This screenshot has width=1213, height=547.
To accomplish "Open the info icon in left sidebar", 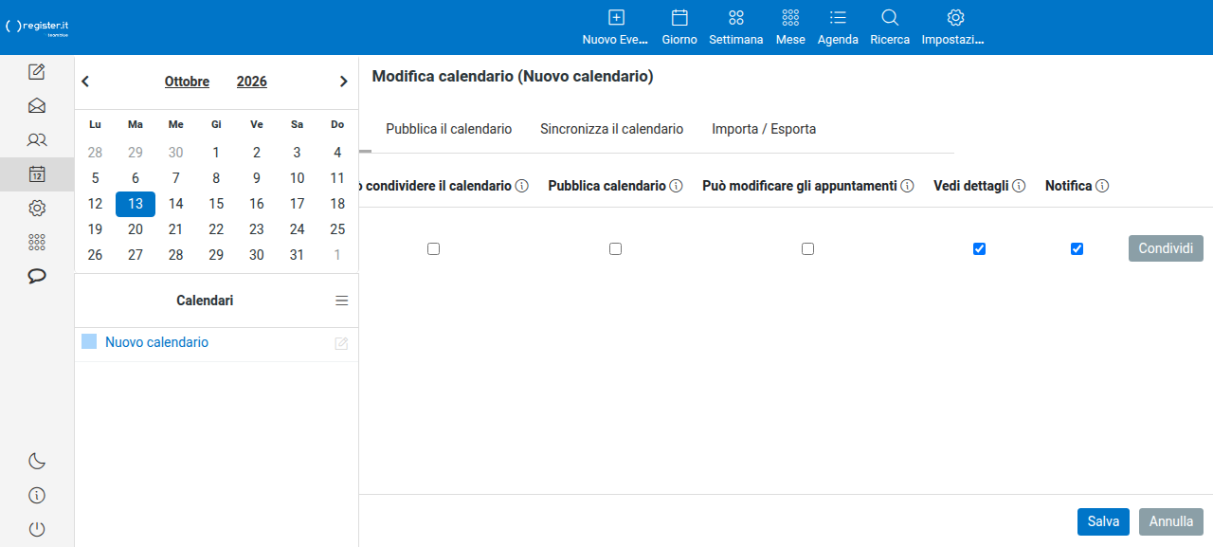I will tap(37, 496).
